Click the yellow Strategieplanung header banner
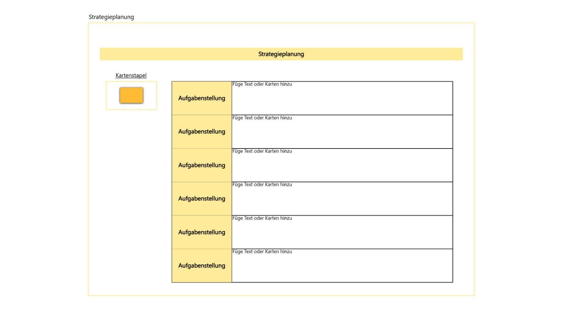Screen dimensions: 568x319 pyautogui.click(x=281, y=54)
